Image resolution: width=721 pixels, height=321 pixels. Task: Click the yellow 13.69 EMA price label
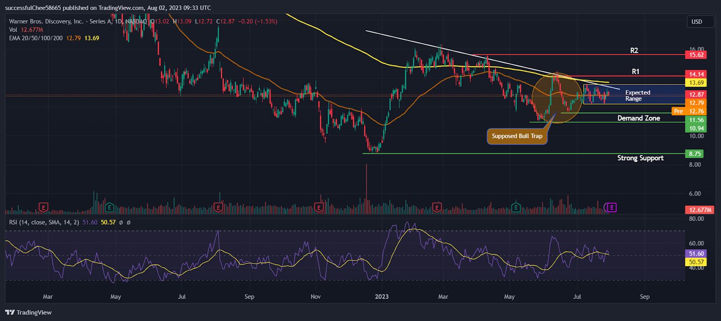pos(696,83)
